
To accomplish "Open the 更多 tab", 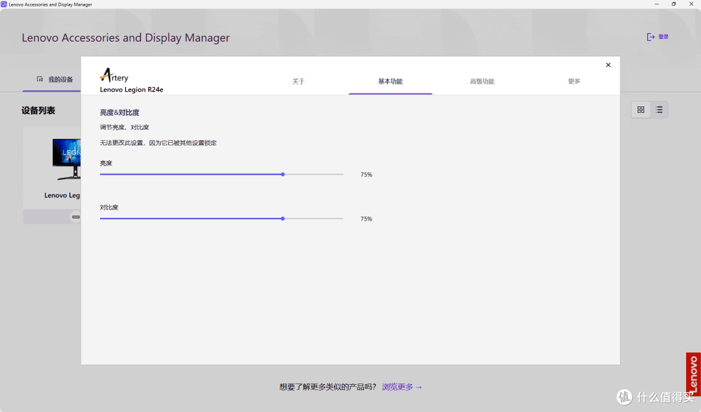I will (x=574, y=81).
